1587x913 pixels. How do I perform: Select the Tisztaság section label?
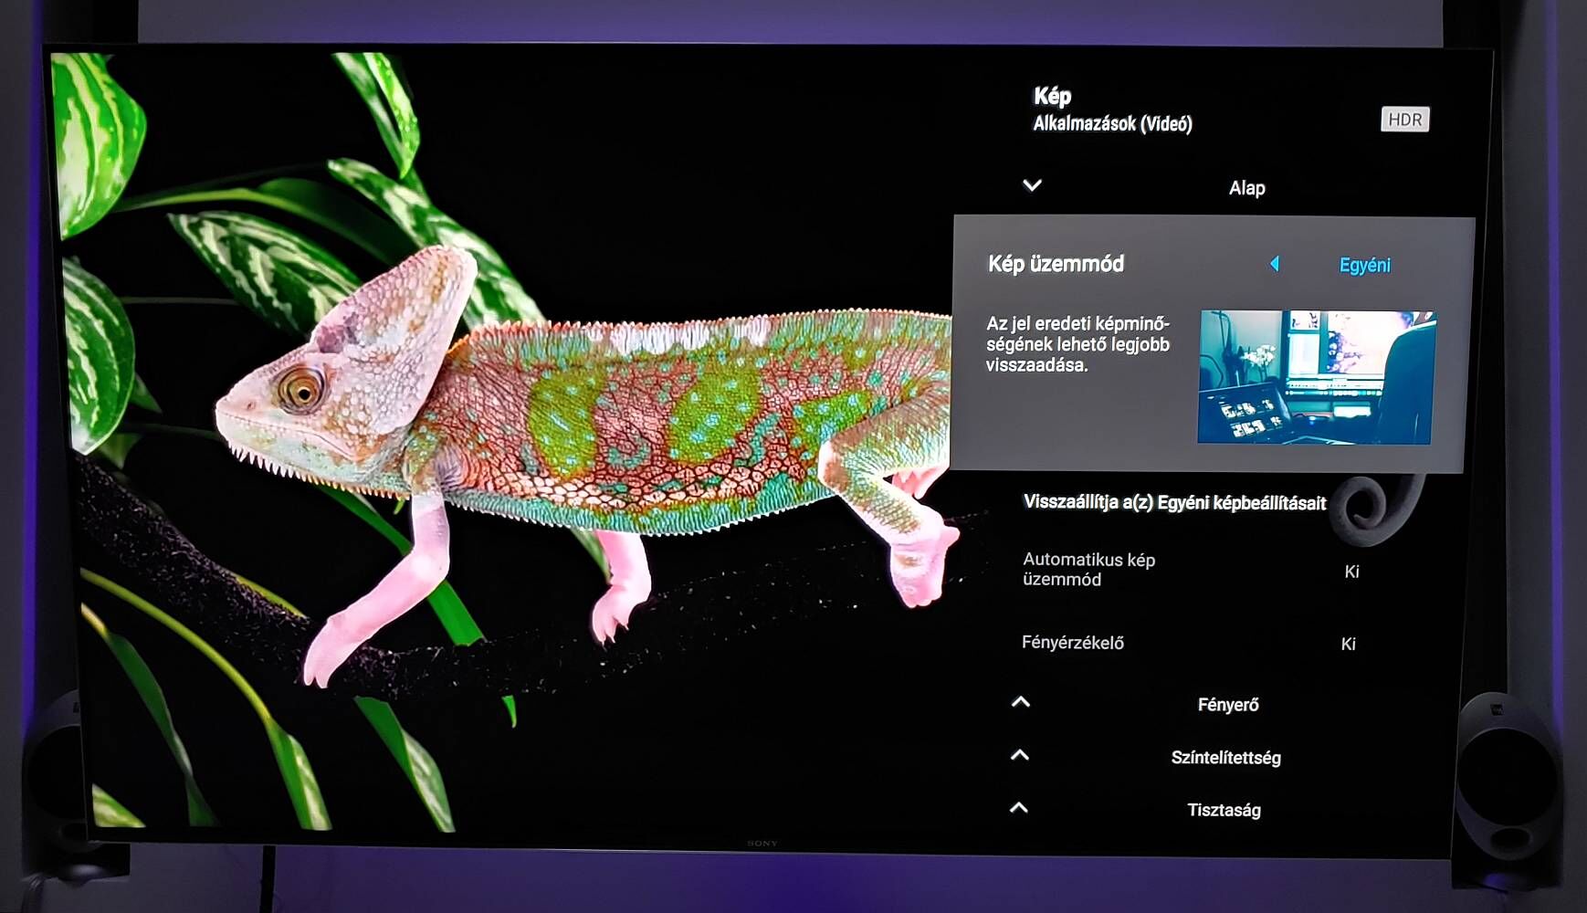(1224, 810)
